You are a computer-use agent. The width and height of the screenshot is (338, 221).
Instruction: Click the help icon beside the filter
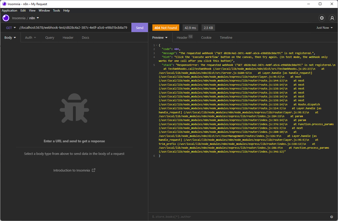[332, 217]
